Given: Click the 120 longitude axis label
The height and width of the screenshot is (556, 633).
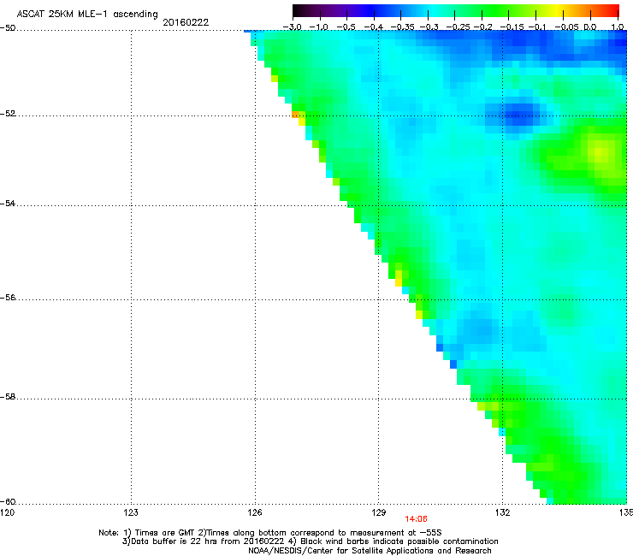Looking at the screenshot, I should click(7, 512).
